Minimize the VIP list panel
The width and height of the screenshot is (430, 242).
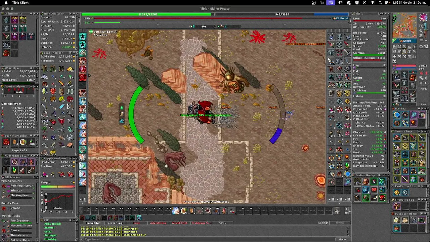[x=74, y=220]
